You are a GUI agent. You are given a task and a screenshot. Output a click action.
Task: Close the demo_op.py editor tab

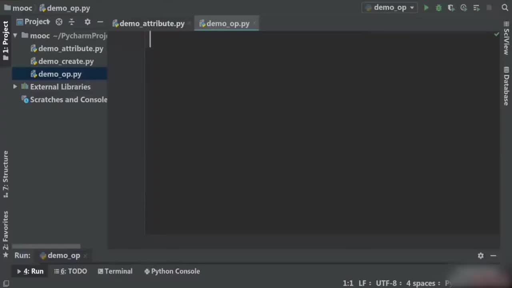[254, 24]
